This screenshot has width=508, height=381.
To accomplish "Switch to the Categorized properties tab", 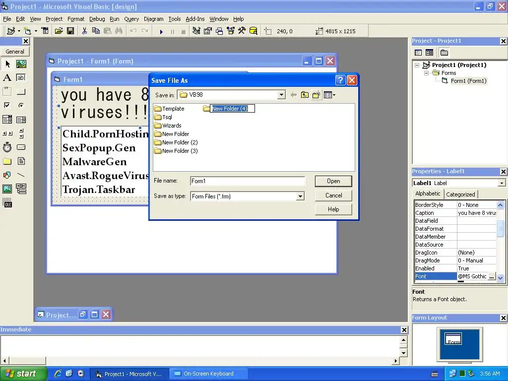I will point(460,194).
